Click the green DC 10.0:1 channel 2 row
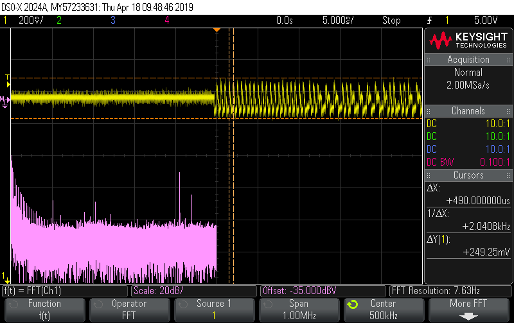This screenshot has width=514, height=323. click(468, 137)
